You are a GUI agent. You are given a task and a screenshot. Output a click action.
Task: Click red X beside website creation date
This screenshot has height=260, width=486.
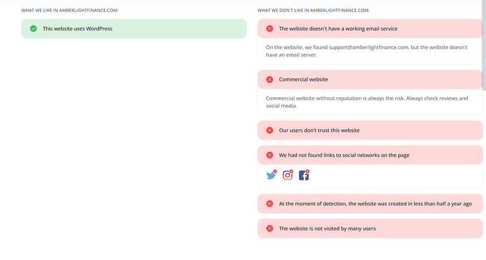click(x=270, y=204)
